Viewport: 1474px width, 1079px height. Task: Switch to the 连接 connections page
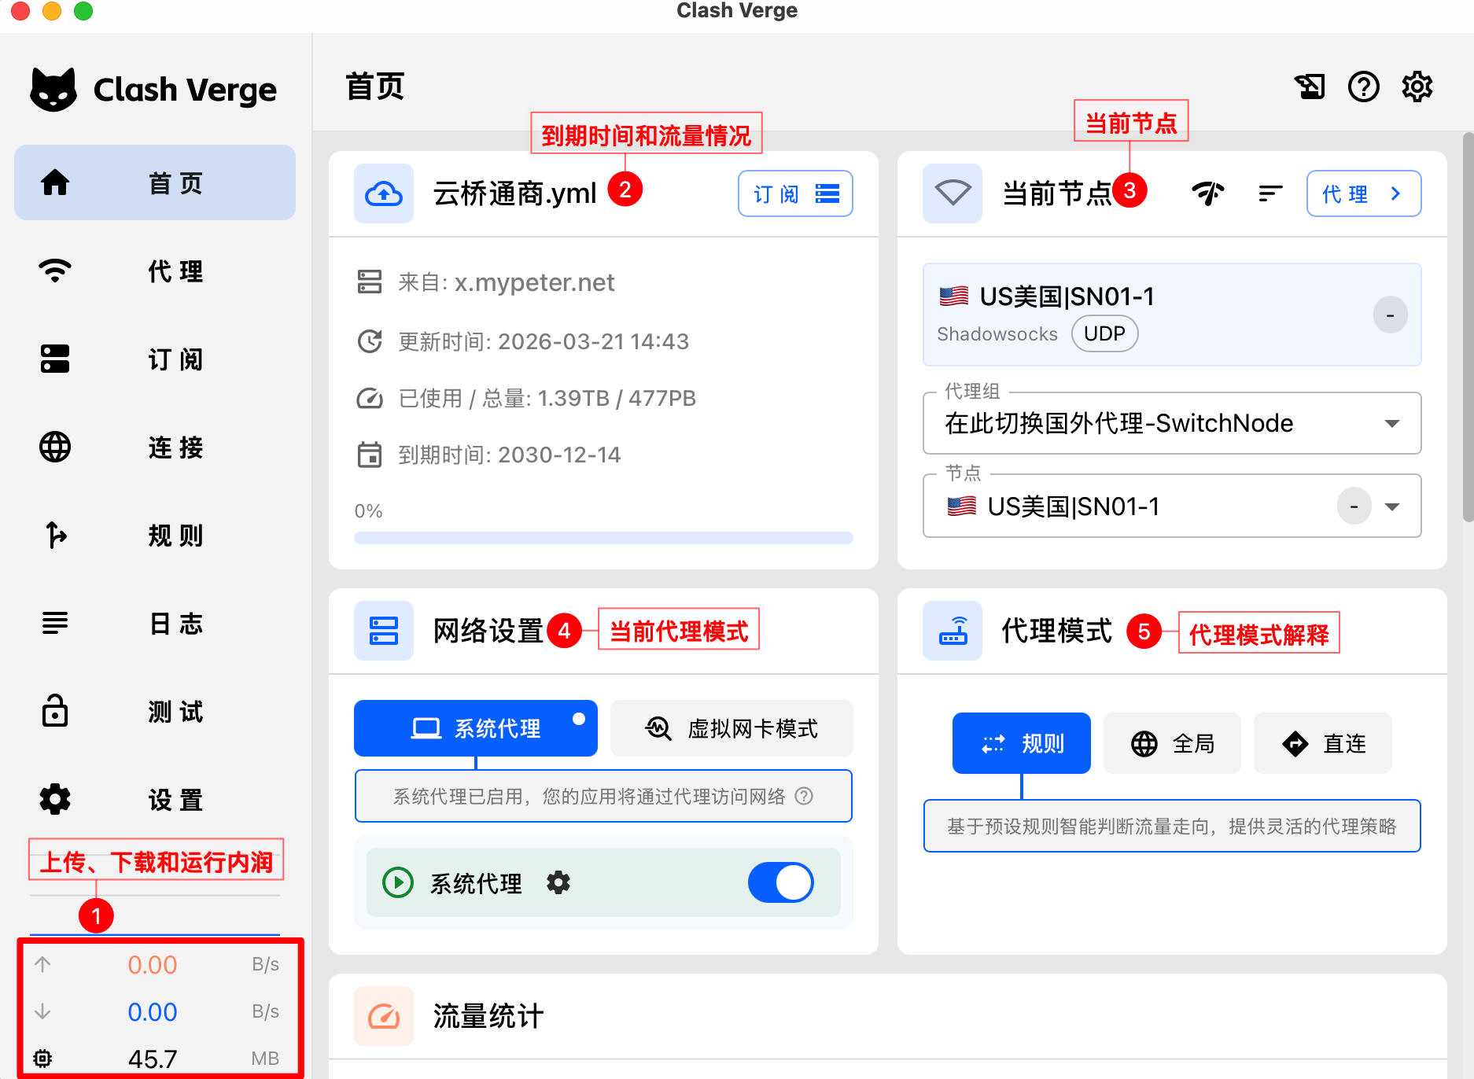[x=155, y=447]
